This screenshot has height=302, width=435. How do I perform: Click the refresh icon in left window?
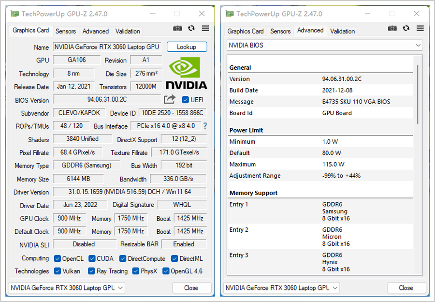[191, 29]
